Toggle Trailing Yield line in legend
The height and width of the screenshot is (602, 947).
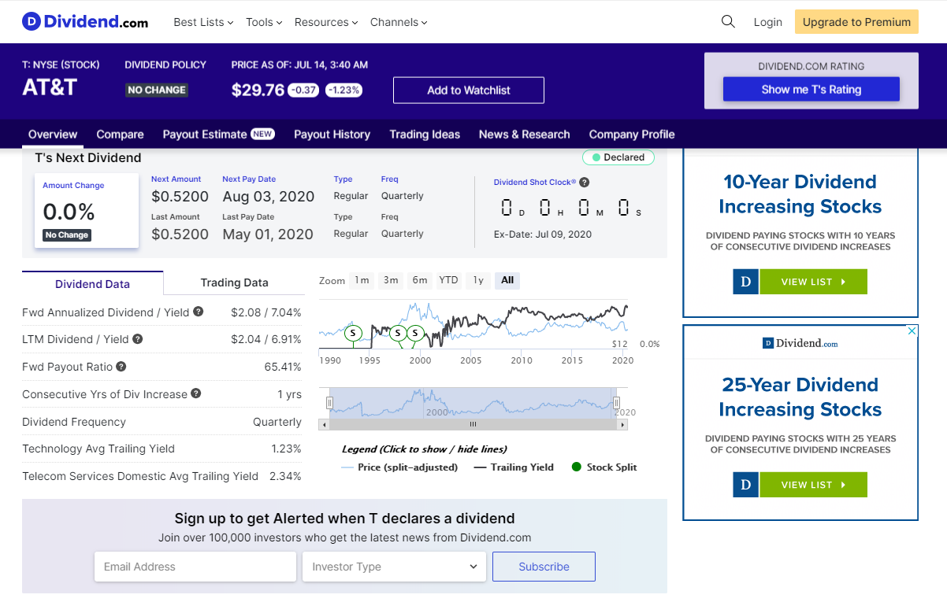click(514, 467)
